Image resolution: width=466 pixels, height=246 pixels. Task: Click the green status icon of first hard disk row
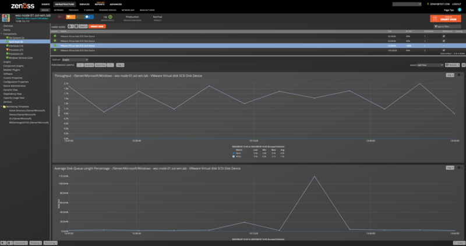55,36
